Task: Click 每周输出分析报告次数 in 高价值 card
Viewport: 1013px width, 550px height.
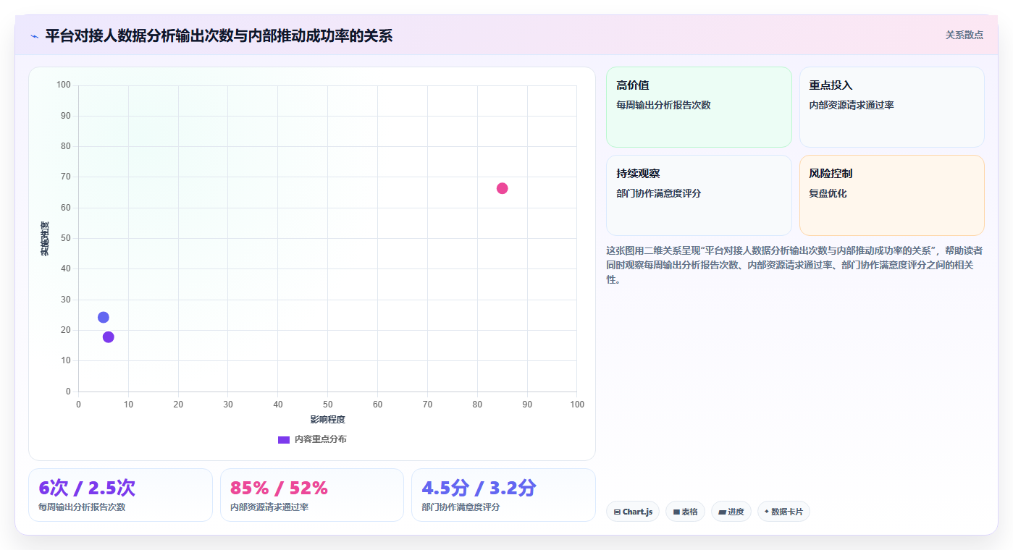Action: pyautogui.click(x=663, y=105)
